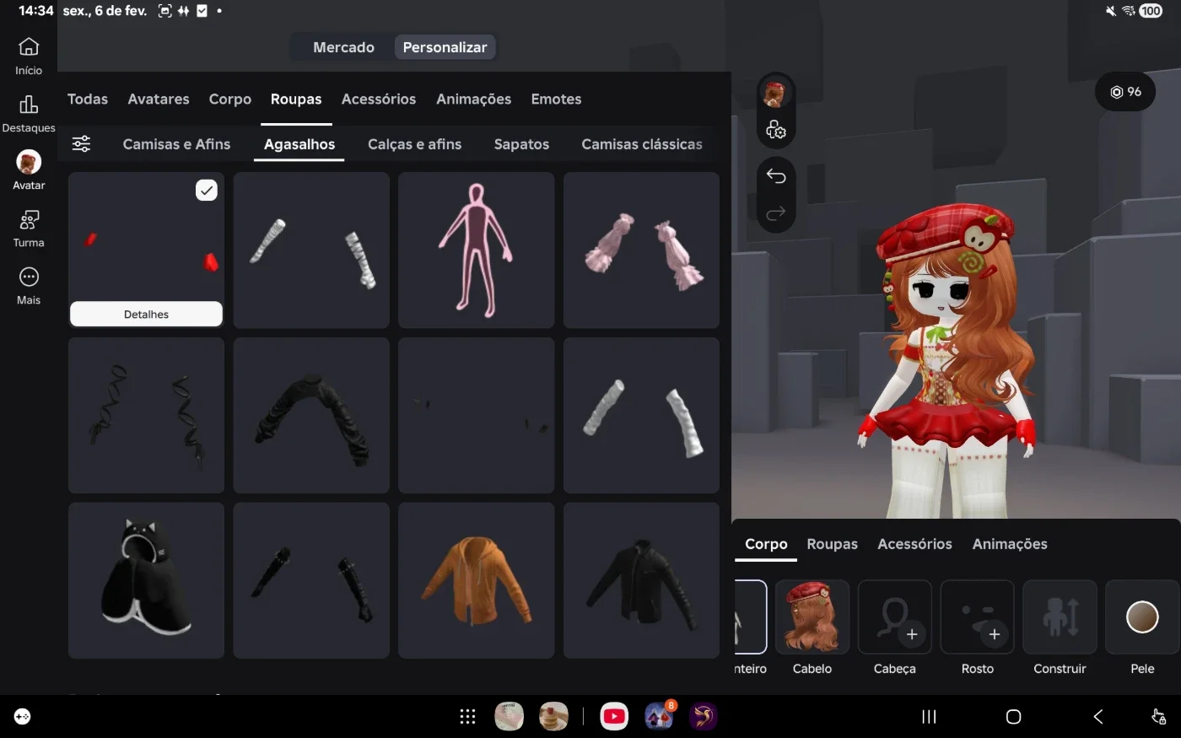
Task: Open Sapatos subcategory
Action: [x=521, y=144]
